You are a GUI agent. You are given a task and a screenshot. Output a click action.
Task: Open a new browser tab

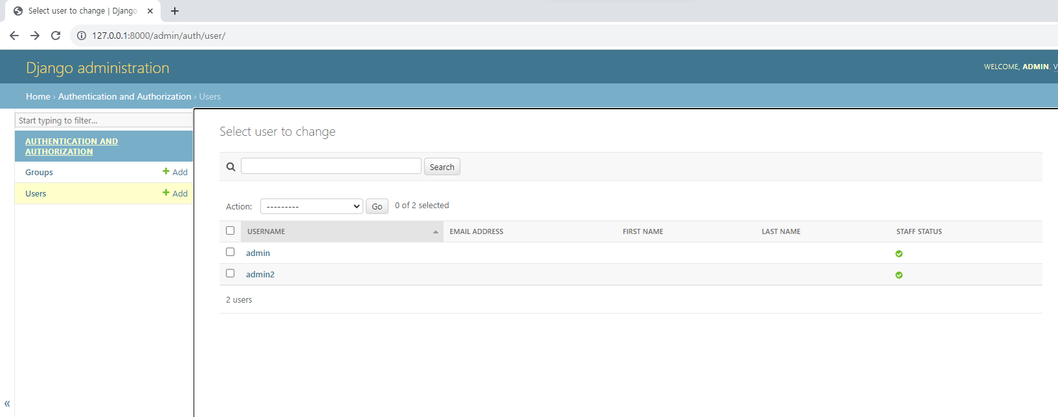click(x=175, y=11)
